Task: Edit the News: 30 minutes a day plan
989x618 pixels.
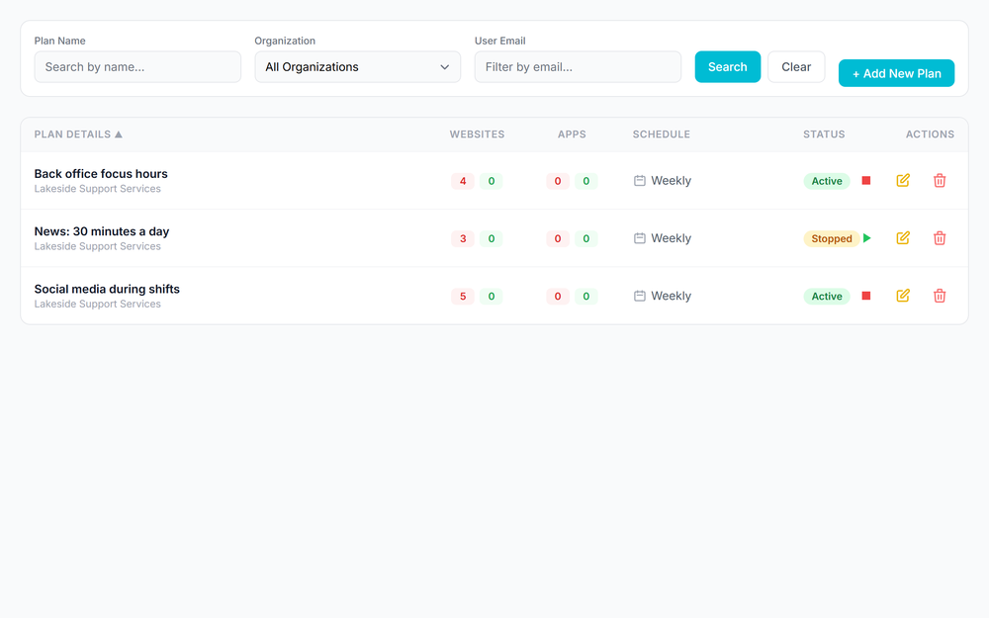Action: [903, 238]
